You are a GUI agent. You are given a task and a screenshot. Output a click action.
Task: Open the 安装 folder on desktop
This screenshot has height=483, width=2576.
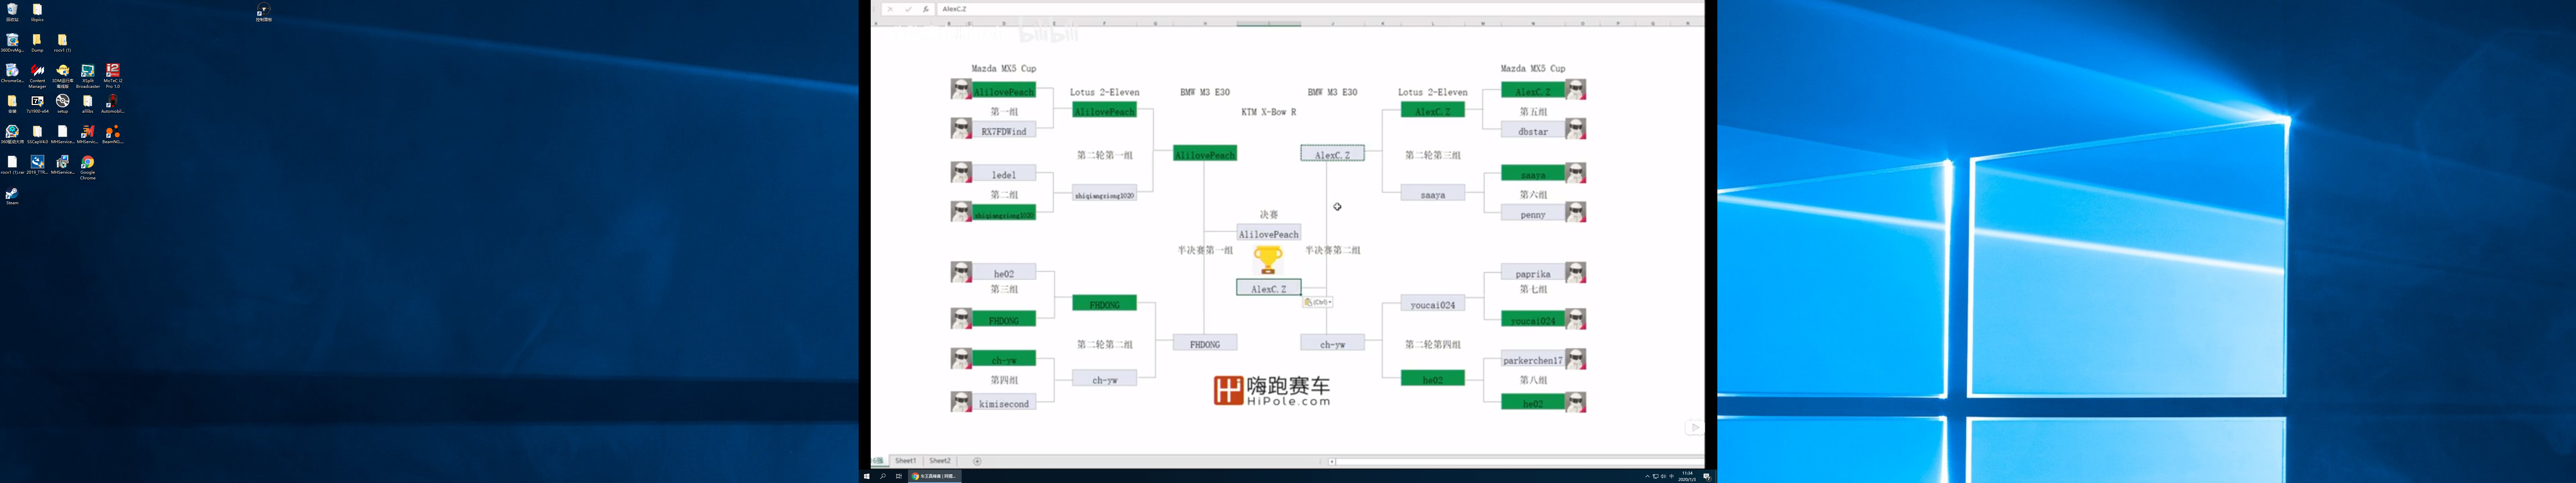pos(12,104)
